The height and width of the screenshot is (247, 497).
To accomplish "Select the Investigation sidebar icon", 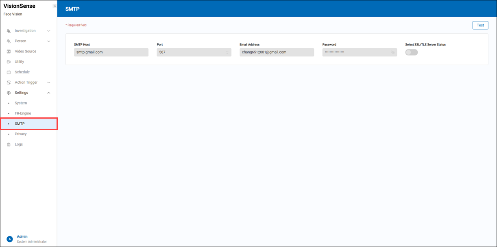I will coord(8,30).
